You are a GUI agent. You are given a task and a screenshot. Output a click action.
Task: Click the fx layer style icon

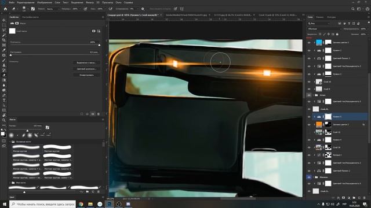point(339,198)
